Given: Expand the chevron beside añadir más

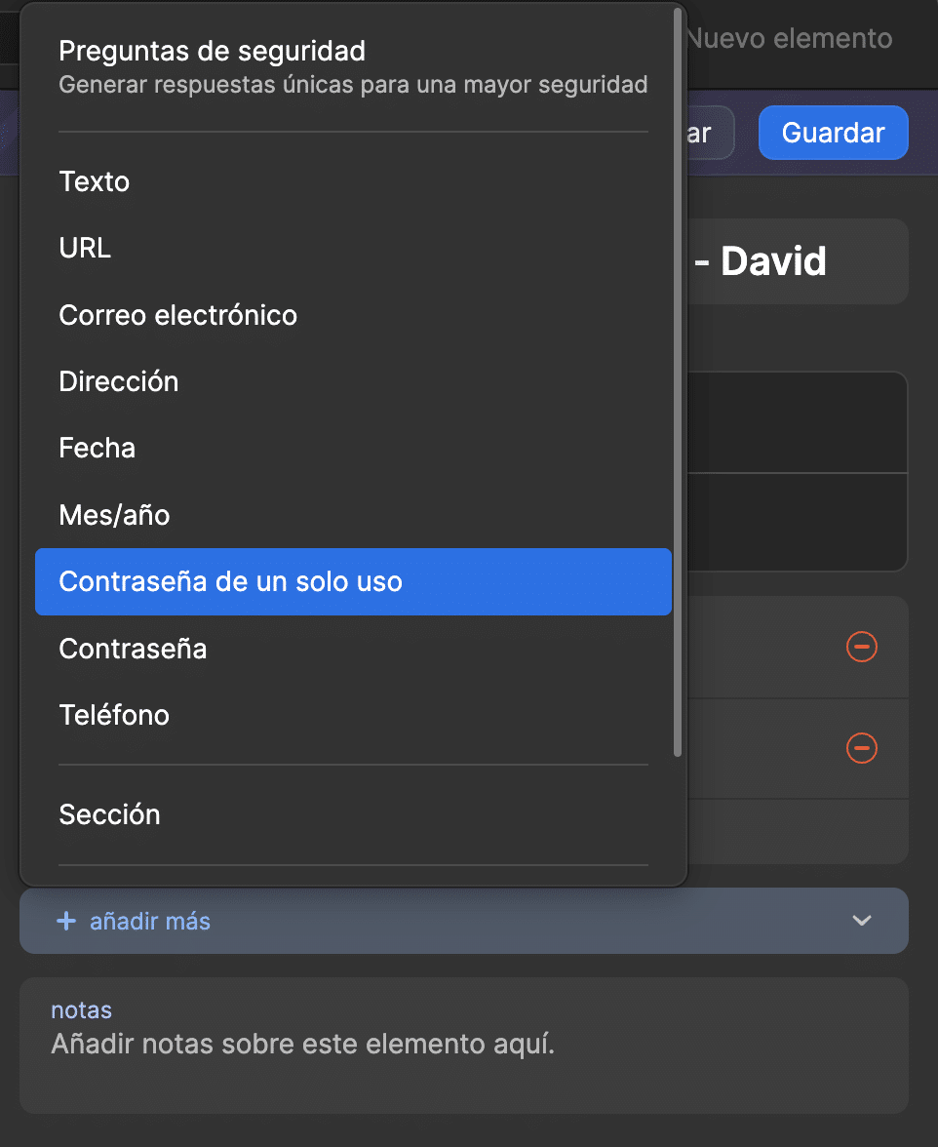Looking at the screenshot, I should tap(861, 920).
